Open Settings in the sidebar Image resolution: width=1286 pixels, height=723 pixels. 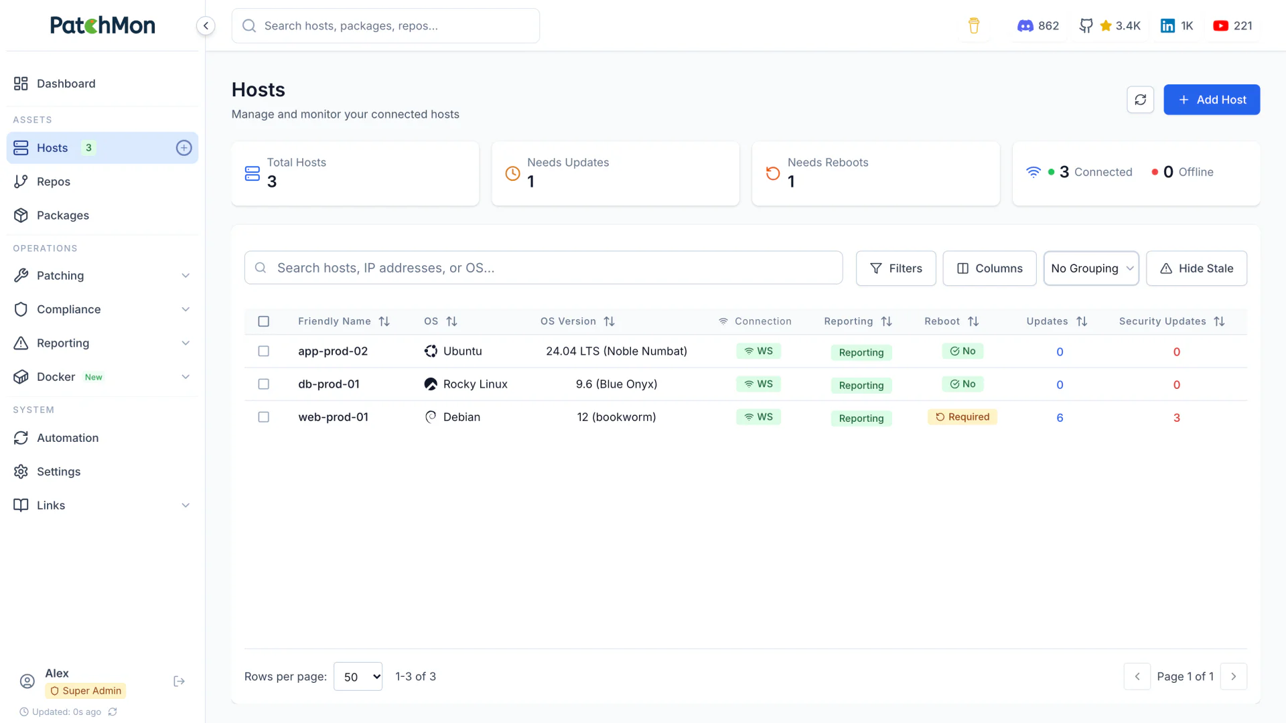102,472
